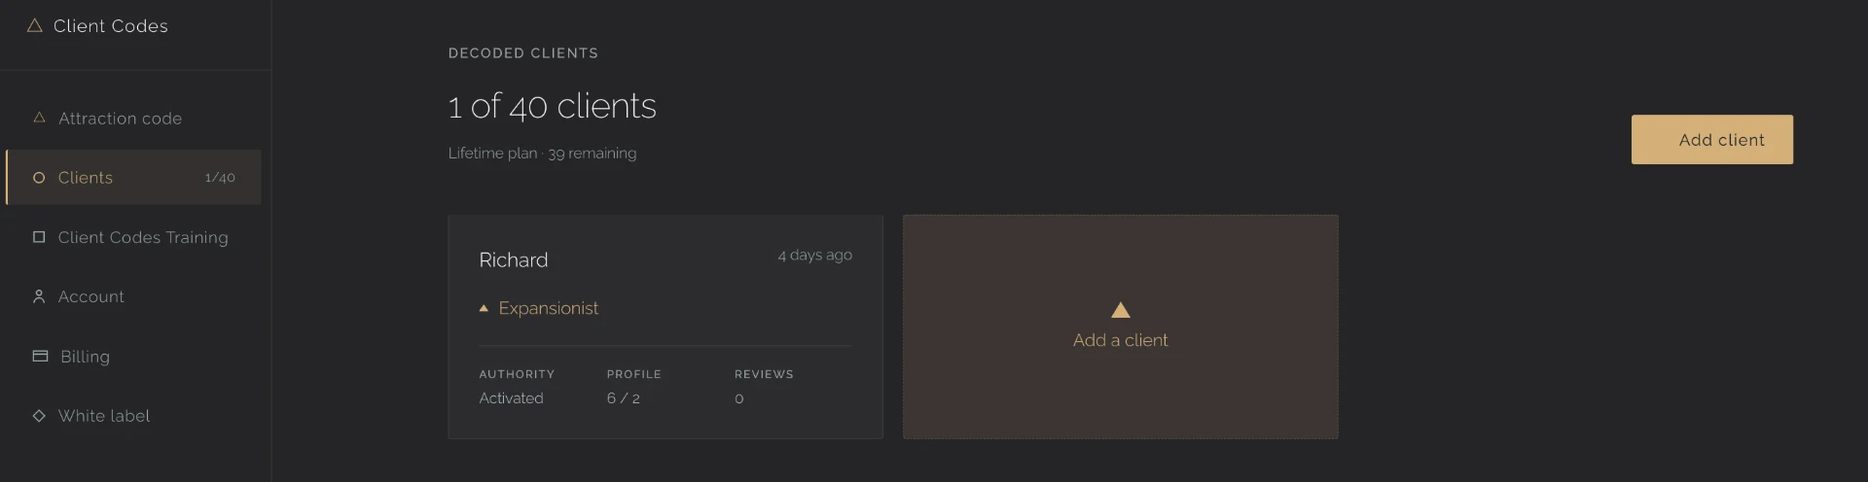The width and height of the screenshot is (1868, 482).
Task: Click the '1 of 40 clients' heading
Action: [x=553, y=106]
